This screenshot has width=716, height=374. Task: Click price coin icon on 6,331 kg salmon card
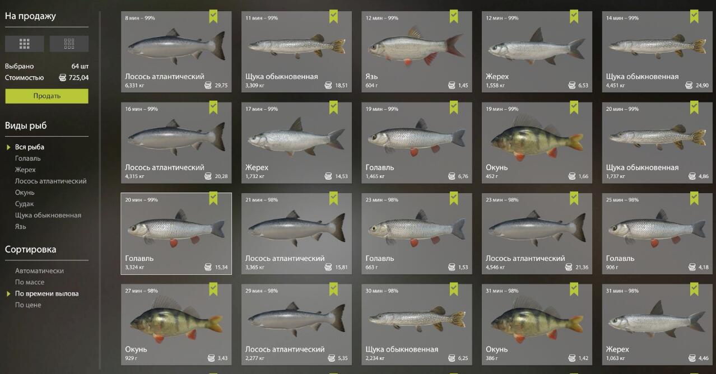[x=208, y=86]
